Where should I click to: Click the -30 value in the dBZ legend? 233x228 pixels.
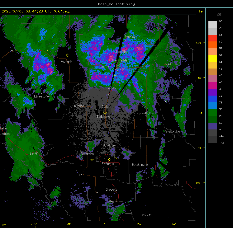pyautogui.click(x=221, y=143)
